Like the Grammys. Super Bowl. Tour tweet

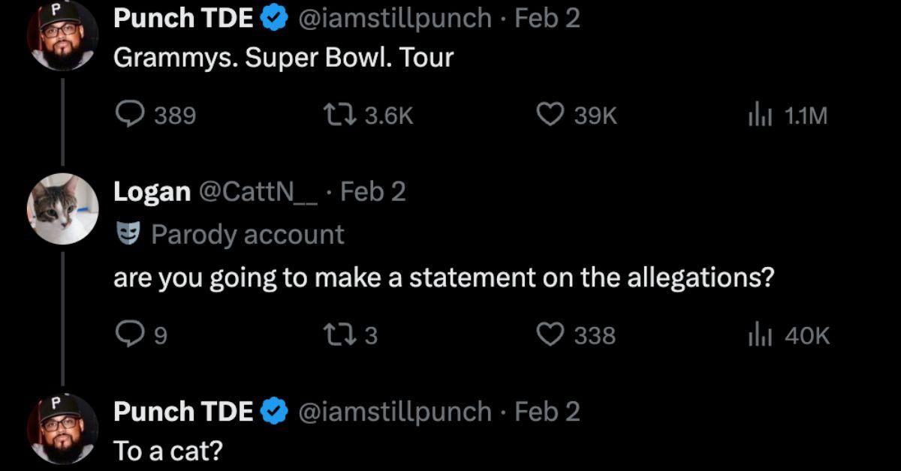click(550, 115)
